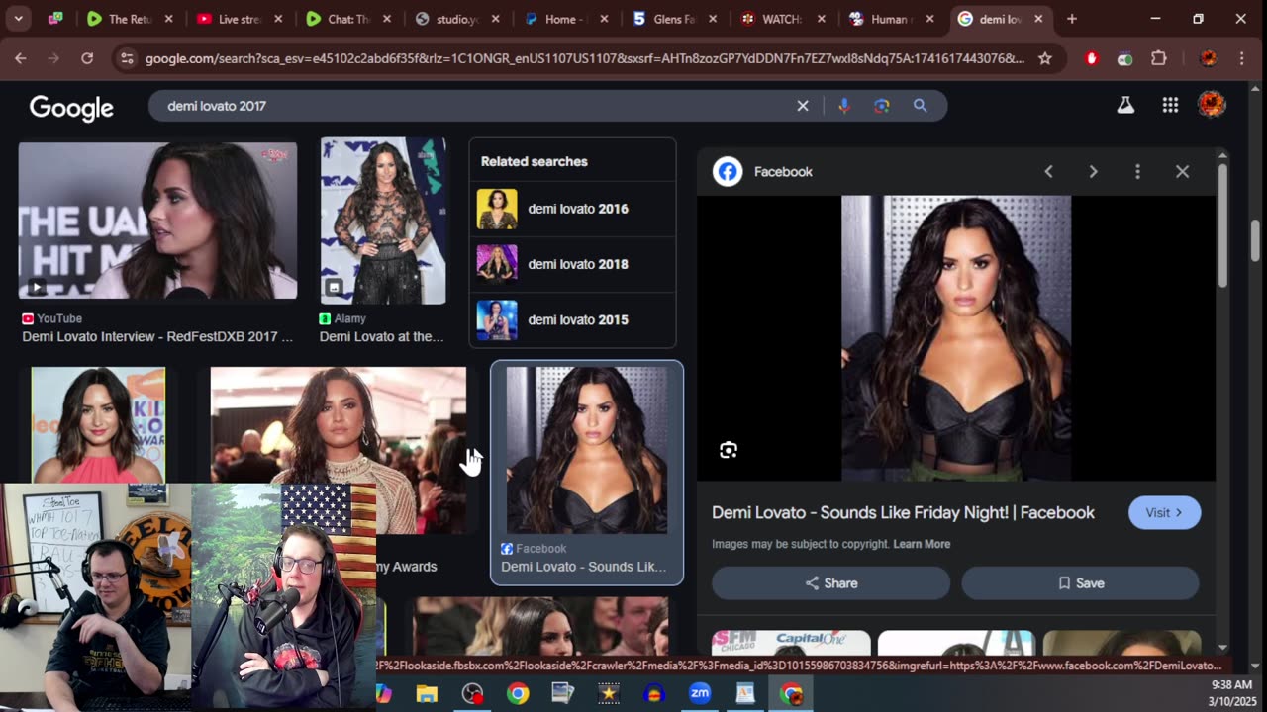The image size is (1267, 712).
Task: Open the browser extensions puzzle icon
Action: pos(1159,58)
